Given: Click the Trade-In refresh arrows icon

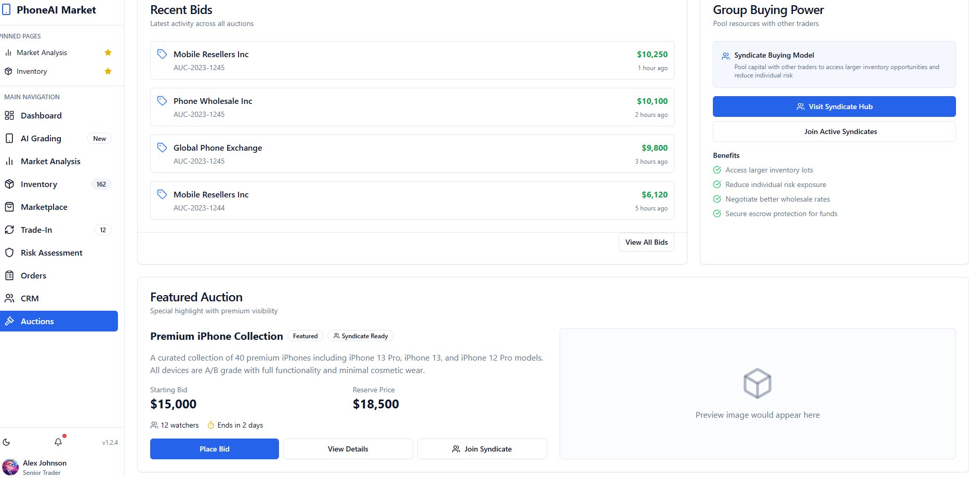Looking at the screenshot, I should 9,230.
